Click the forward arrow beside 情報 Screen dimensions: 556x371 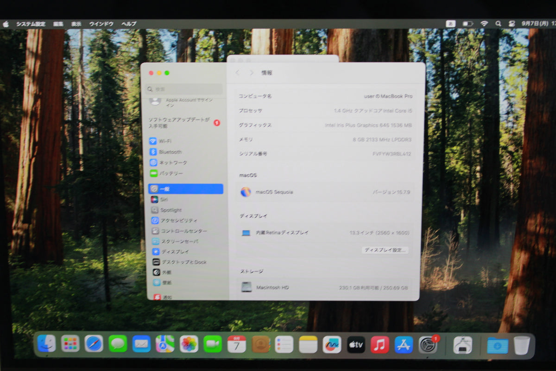click(x=252, y=73)
